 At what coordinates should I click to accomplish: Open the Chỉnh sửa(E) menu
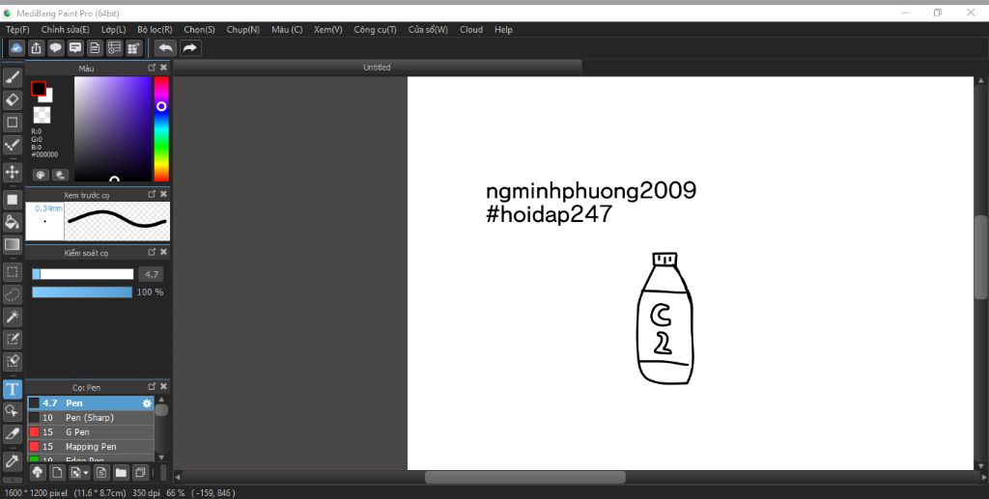coord(65,30)
